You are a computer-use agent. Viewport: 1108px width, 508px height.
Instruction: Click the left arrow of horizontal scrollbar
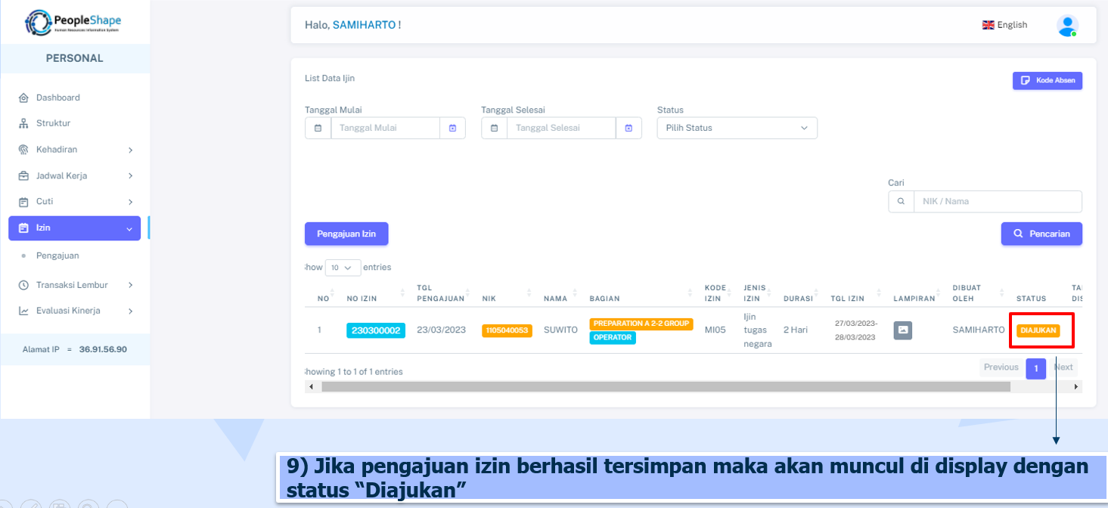[x=311, y=387]
